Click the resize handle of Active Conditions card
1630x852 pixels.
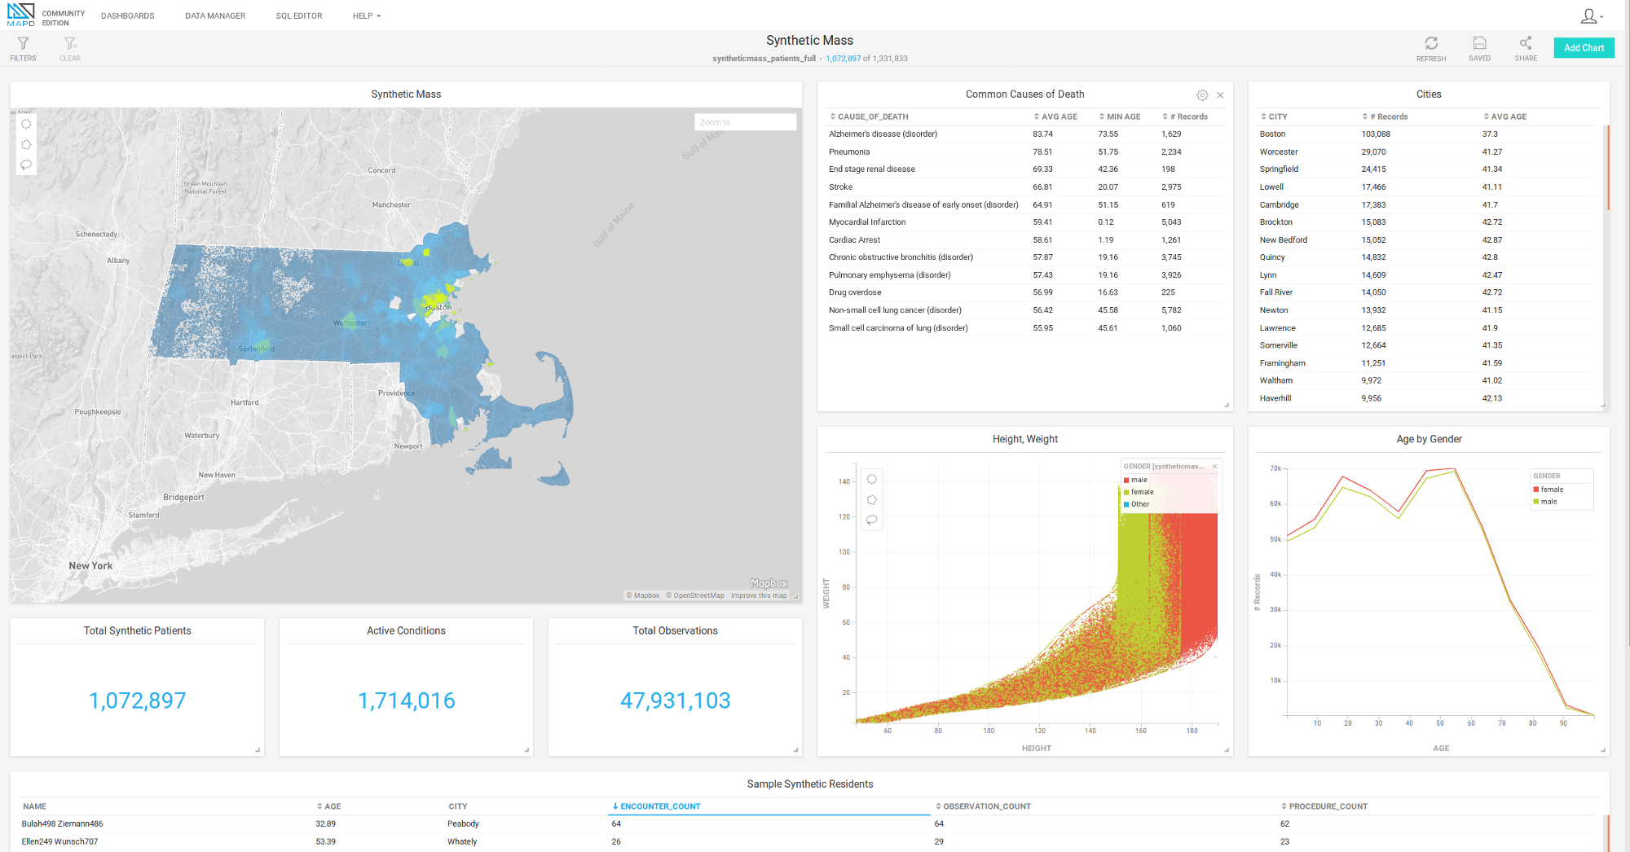click(x=526, y=749)
